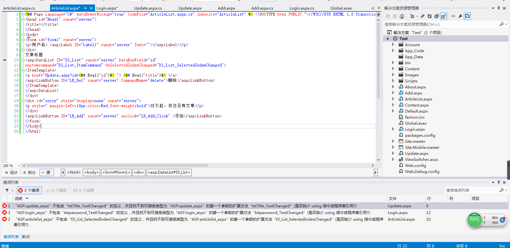
Task: Open the 100 % zoom level dropdown
Action: [19, 166]
